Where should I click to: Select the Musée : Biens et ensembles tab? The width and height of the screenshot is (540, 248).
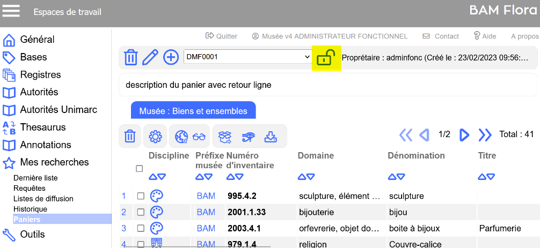193,111
